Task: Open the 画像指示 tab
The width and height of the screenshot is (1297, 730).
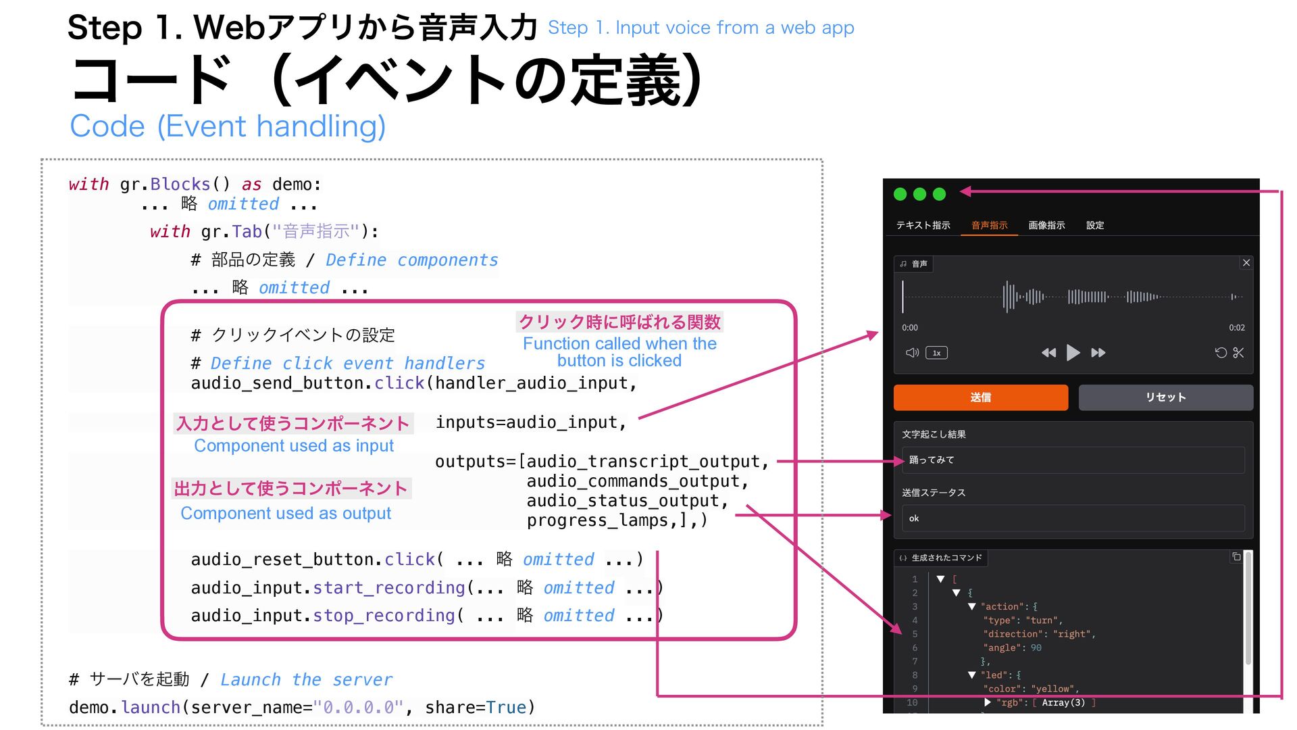Action: pyautogui.click(x=1046, y=226)
